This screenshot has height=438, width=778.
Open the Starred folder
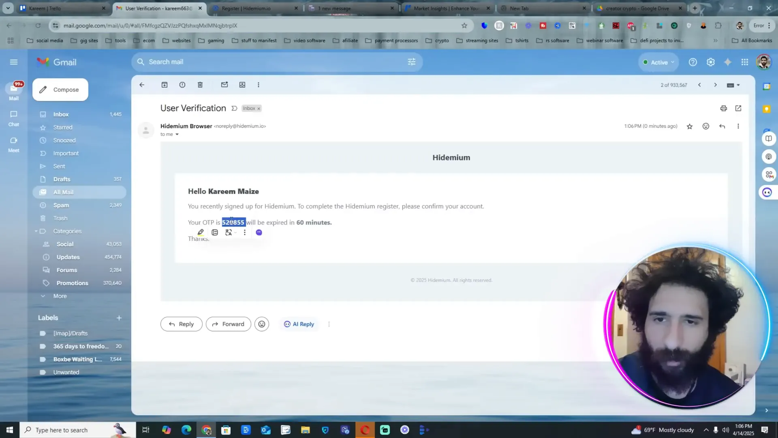coord(79,127)
